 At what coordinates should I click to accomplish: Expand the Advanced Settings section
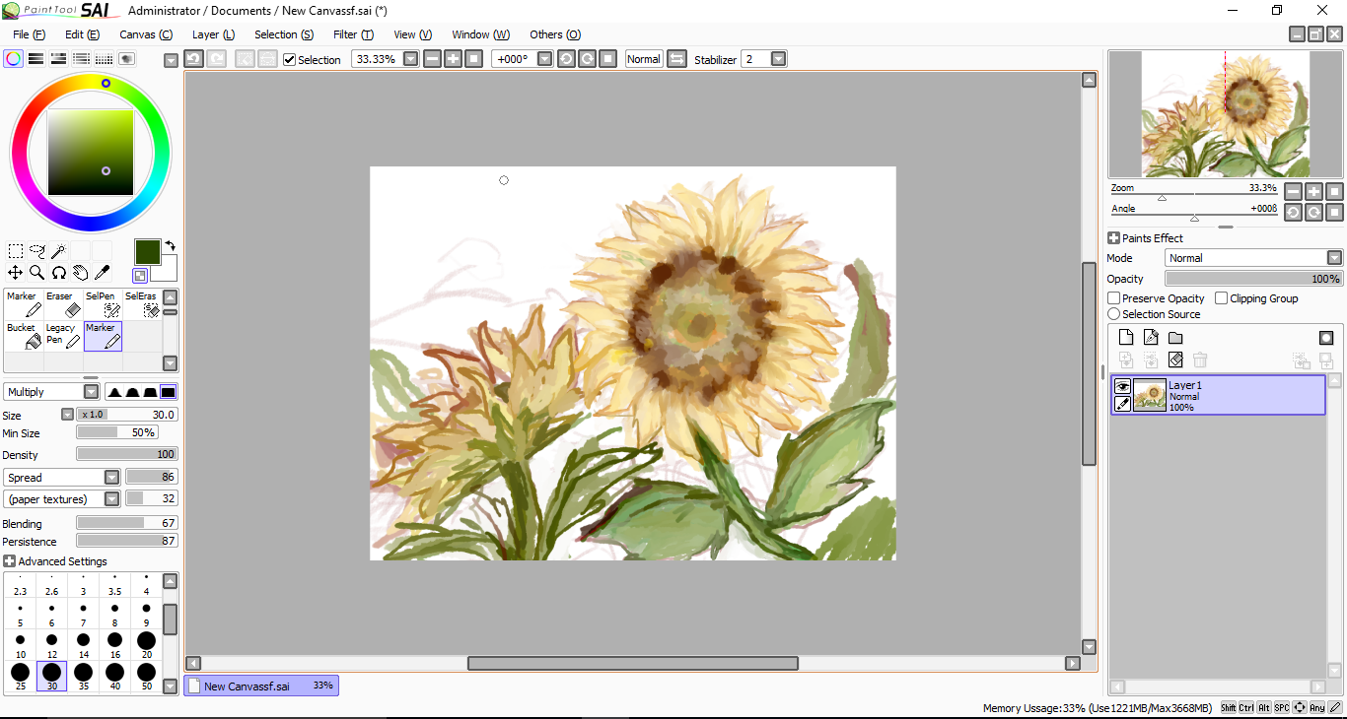point(10,561)
